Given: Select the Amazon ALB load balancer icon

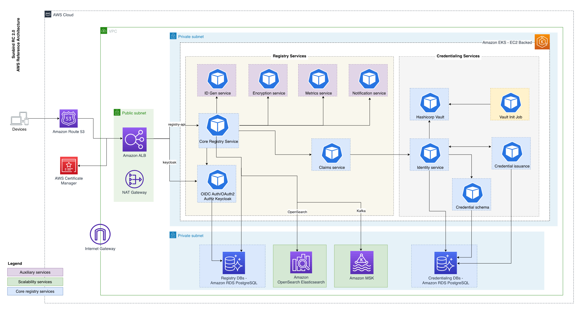Looking at the screenshot, I should [x=134, y=139].
